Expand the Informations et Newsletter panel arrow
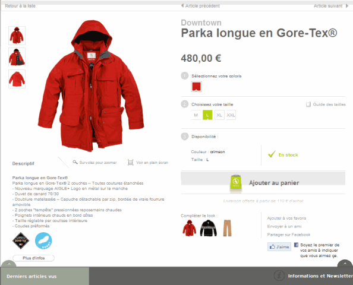This screenshot has width=353, height=285. (x=345, y=264)
